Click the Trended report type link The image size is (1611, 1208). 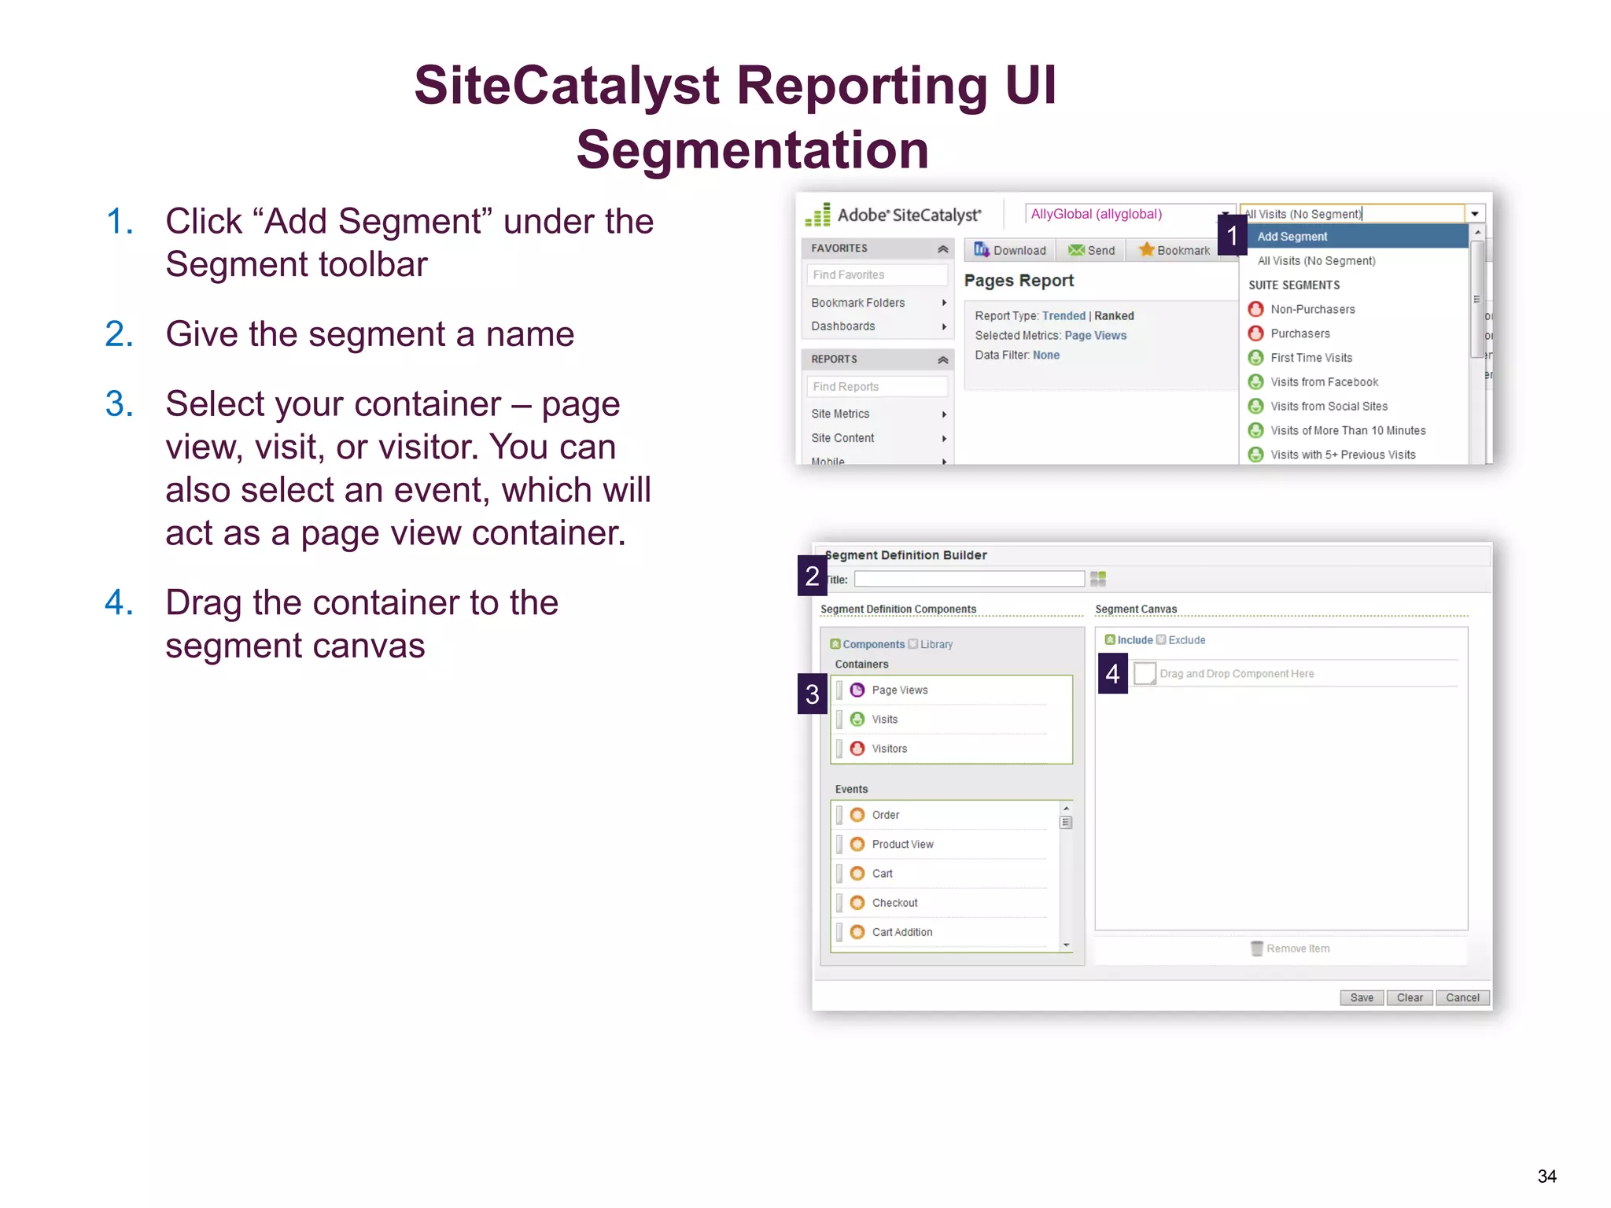(1064, 315)
